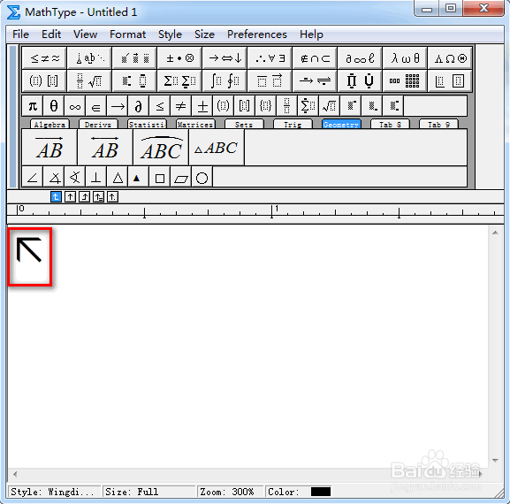Insert the arc ABC expression
The width and height of the screenshot is (510, 504).
point(161,148)
